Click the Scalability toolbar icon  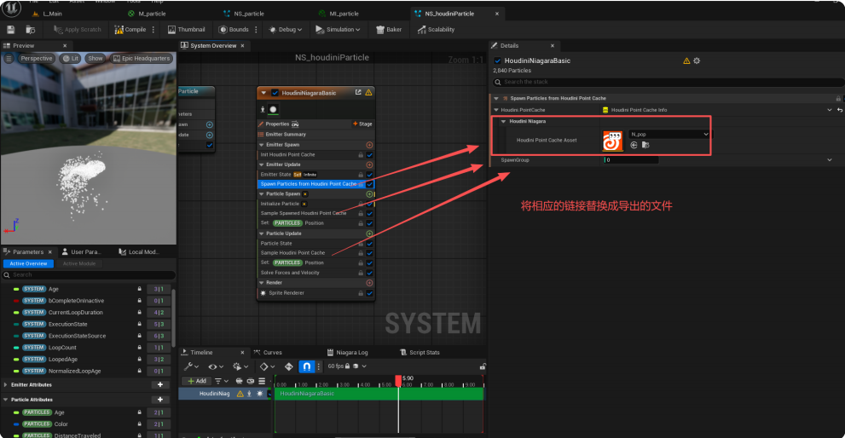point(436,30)
